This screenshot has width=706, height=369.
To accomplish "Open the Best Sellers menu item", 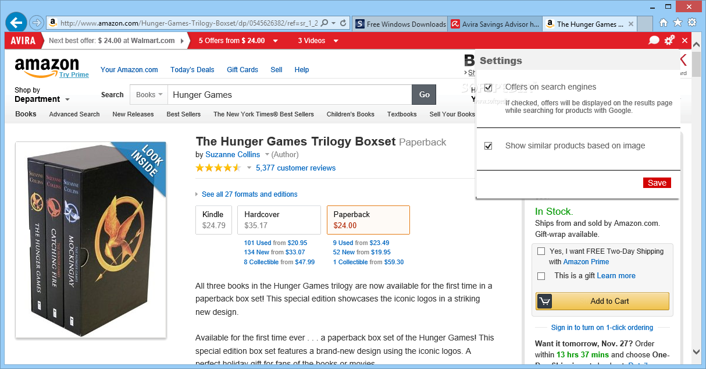I will pyautogui.click(x=184, y=114).
